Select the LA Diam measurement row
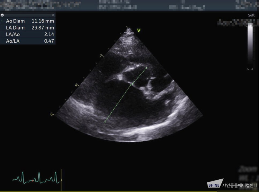 click(28, 28)
